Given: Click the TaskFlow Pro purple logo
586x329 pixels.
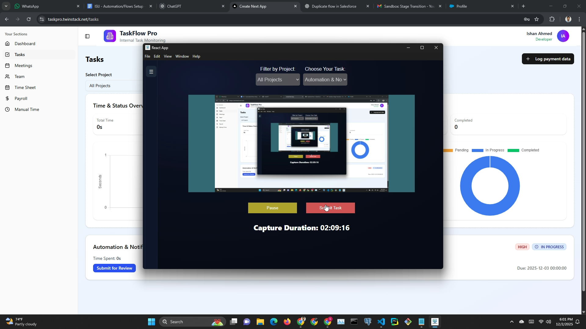Looking at the screenshot, I should coord(110,36).
